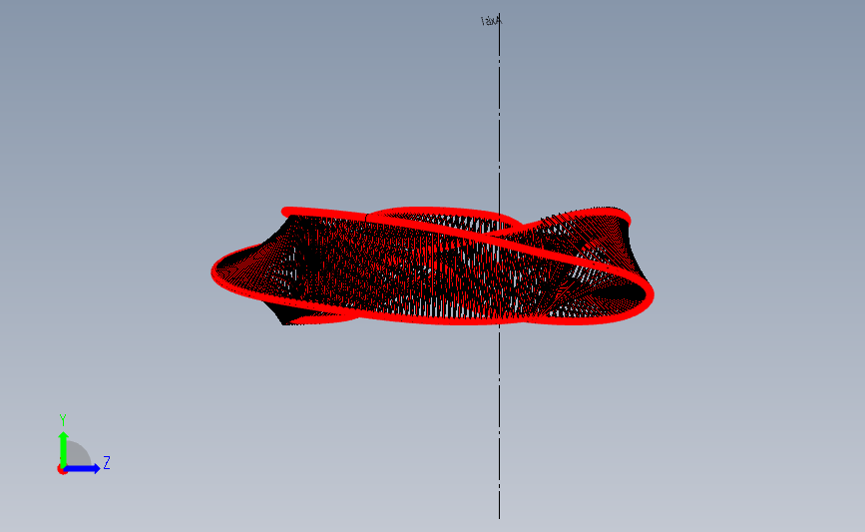Click the blue Z arrow on the triad
The image size is (865, 532).
click(82, 468)
